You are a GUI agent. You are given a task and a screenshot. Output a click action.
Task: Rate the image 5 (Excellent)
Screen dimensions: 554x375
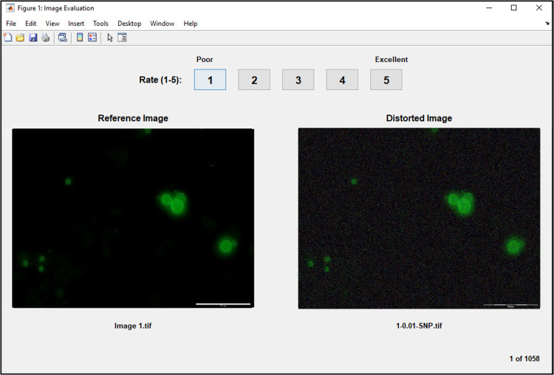point(386,80)
